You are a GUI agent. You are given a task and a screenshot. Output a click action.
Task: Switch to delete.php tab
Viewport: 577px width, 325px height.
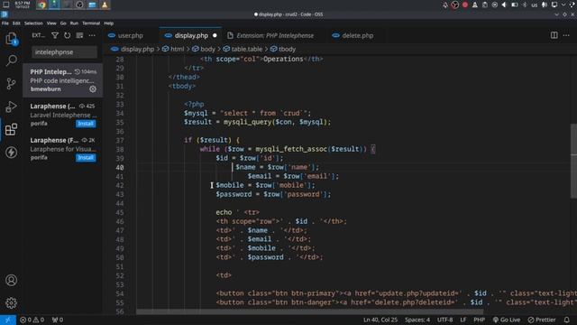(x=358, y=36)
